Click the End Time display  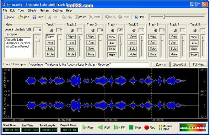[30, 130]
